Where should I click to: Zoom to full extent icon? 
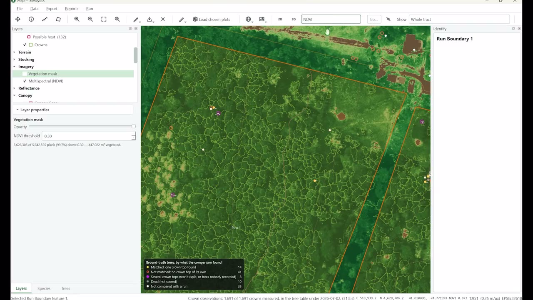coord(104,19)
